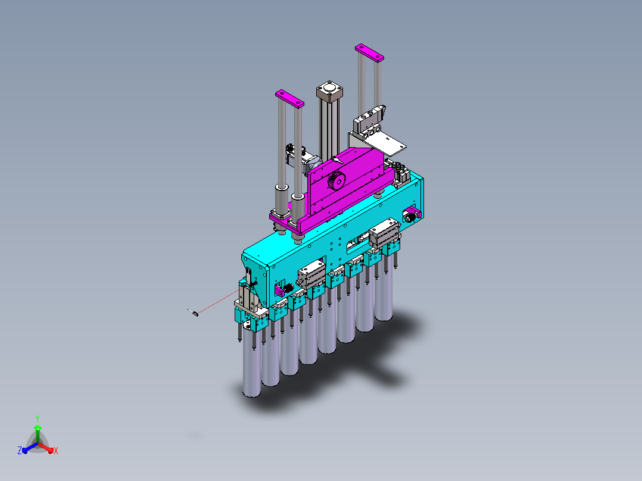Click the blue Z axis of the orientation triad
Viewport: 642px width, 481px height.
(x=30, y=448)
